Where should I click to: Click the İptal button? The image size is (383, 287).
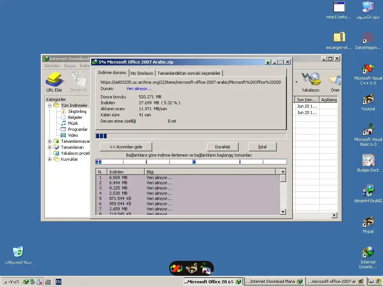[x=262, y=147]
